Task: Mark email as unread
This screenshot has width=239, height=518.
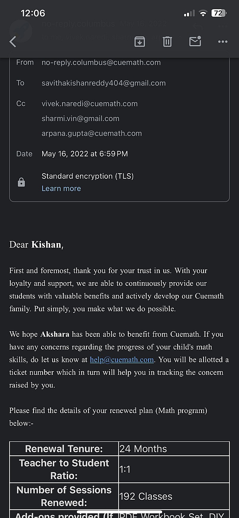Action: coord(195,42)
